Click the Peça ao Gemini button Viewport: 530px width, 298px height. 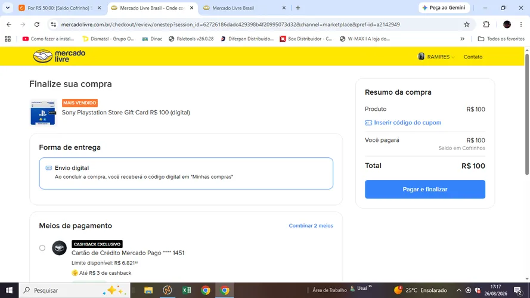click(444, 8)
